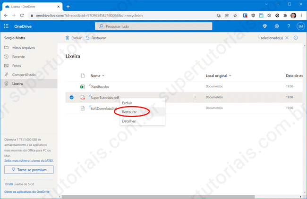Open the Obter os aplicativos do OneDrive link
The height and width of the screenshot is (199, 307).
[x=27, y=192]
